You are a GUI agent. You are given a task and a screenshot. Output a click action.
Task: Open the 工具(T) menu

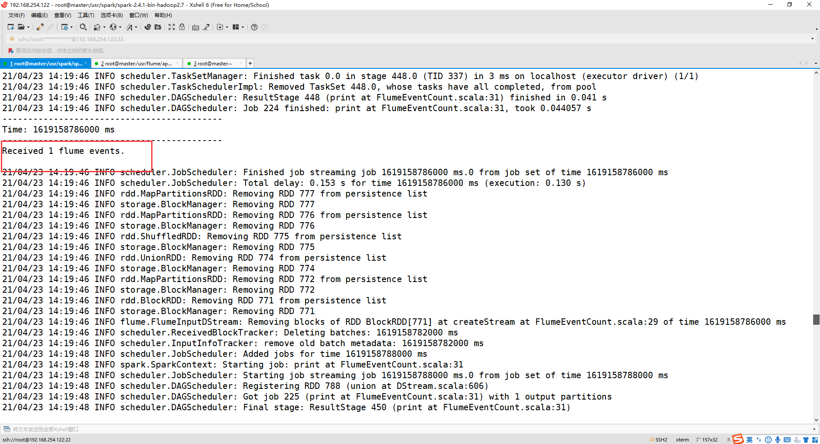pos(86,15)
